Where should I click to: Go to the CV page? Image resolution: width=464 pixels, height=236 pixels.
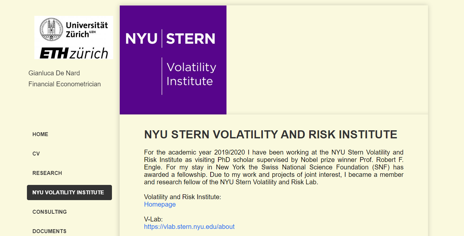pyautogui.click(x=36, y=154)
